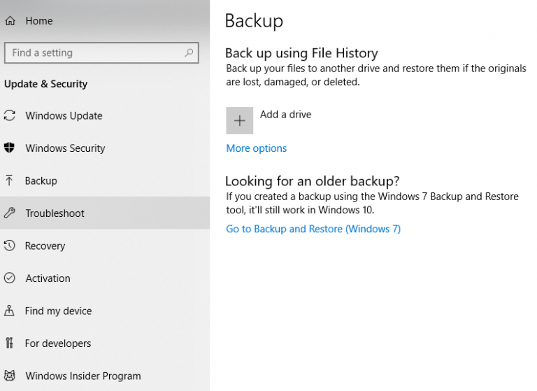Switch to the Recovery label in the sidebar
The height and width of the screenshot is (391, 537).
tap(45, 246)
